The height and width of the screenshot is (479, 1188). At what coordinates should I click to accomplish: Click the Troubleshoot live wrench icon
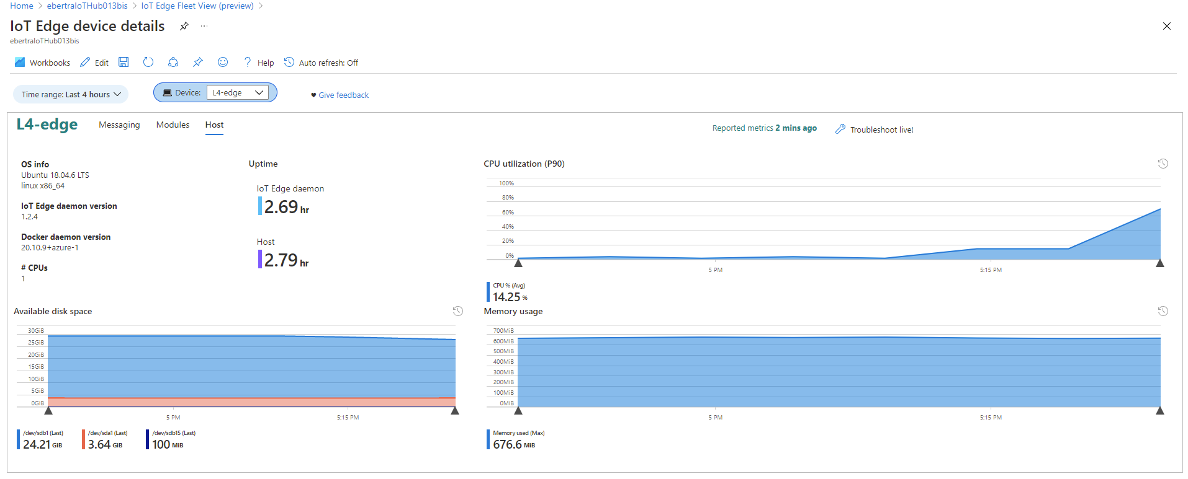coord(840,129)
